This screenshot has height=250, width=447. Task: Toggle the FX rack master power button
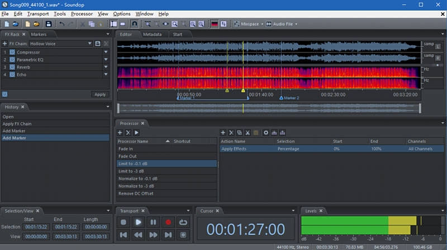[5, 94]
